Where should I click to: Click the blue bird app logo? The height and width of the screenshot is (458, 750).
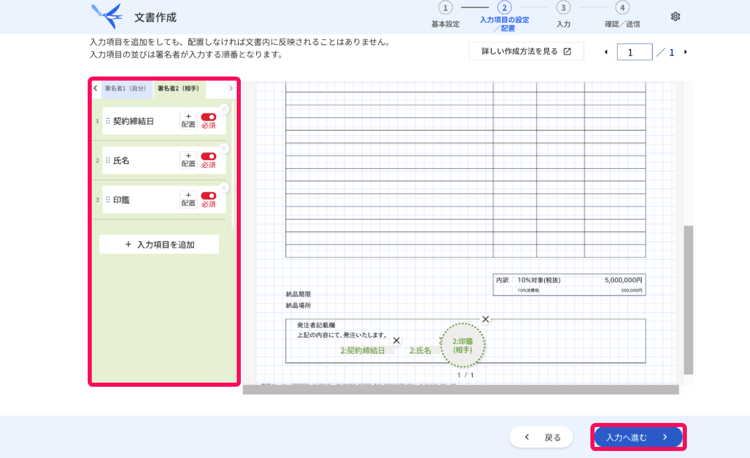click(x=107, y=16)
